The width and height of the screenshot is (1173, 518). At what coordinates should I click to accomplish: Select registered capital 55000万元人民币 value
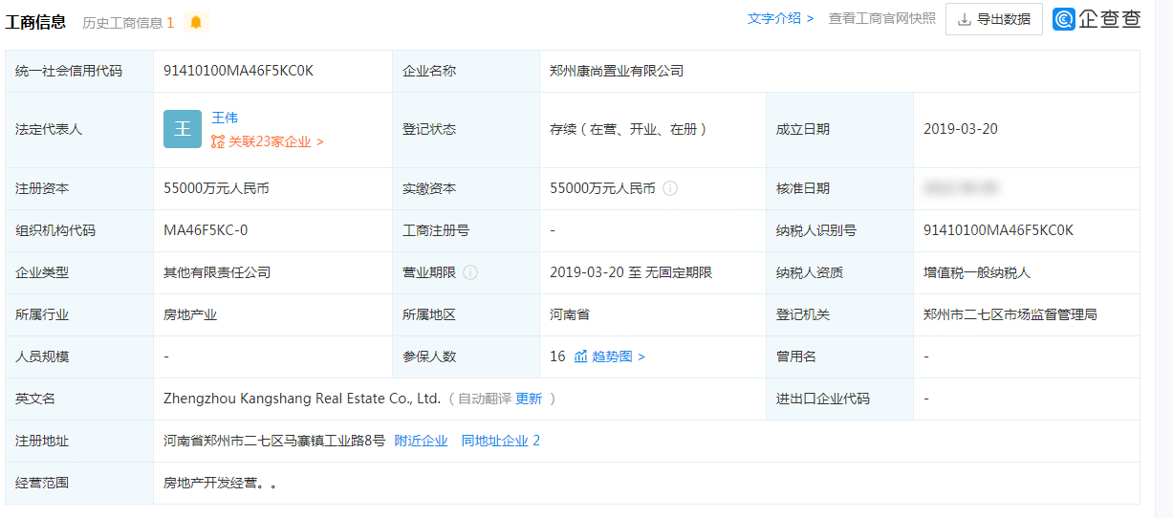[x=216, y=188]
